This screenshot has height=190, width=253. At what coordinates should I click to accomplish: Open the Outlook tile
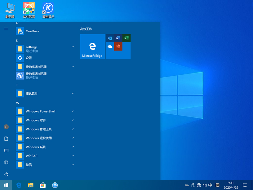coord(110,38)
